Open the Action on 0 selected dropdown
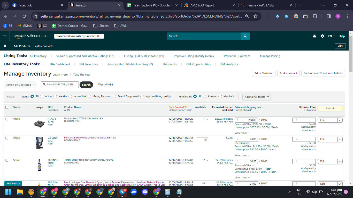 (20, 85)
